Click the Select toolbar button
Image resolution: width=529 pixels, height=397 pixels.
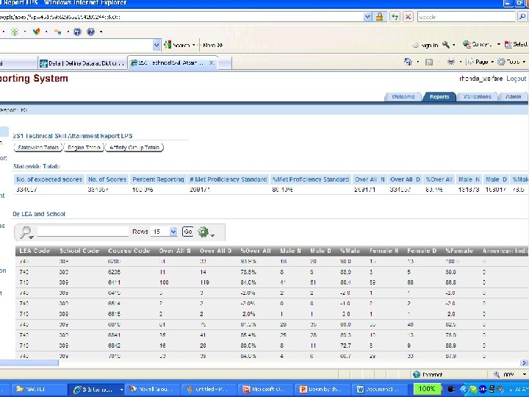(517, 44)
